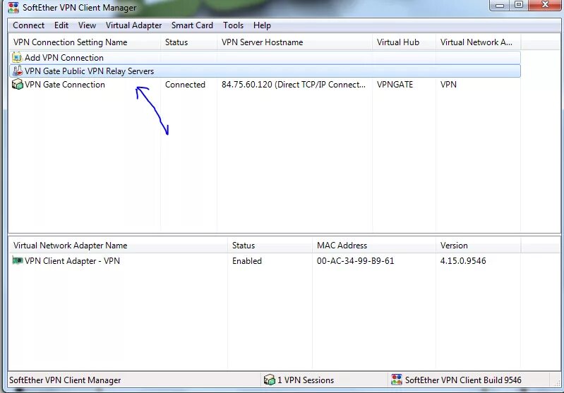
Task: Open the Help menu
Action: pos(262,25)
